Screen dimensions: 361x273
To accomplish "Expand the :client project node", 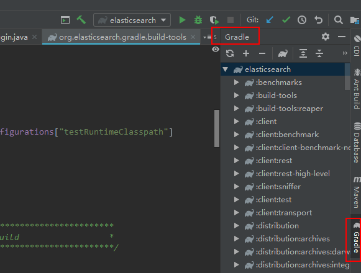I will (x=237, y=122).
